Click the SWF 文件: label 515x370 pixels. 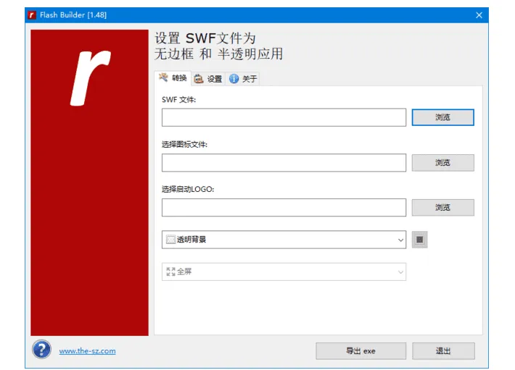[x=178, y=100]
